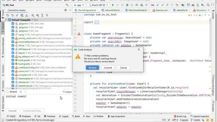217x122 pixels.
Task: Open Event Log tool window
Action: pos(180,116)
